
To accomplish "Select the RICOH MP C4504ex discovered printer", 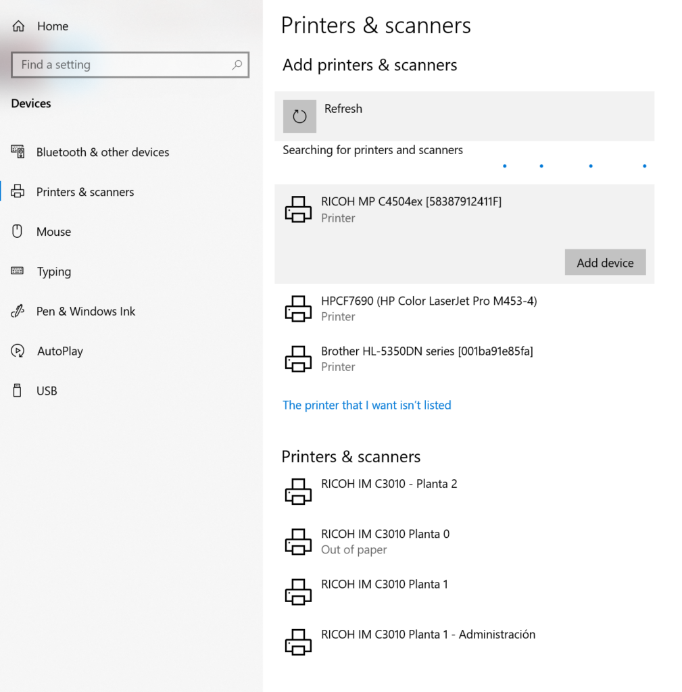I will click(x=411, y=209).
